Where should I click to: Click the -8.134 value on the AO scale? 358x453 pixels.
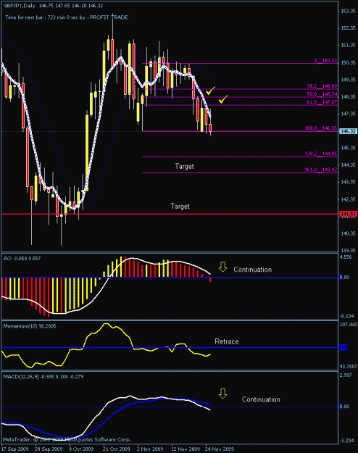click(346, 316)
